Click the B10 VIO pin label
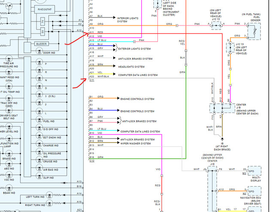Image resolution: width=279 pixels, height=212 pixels. 96,133
